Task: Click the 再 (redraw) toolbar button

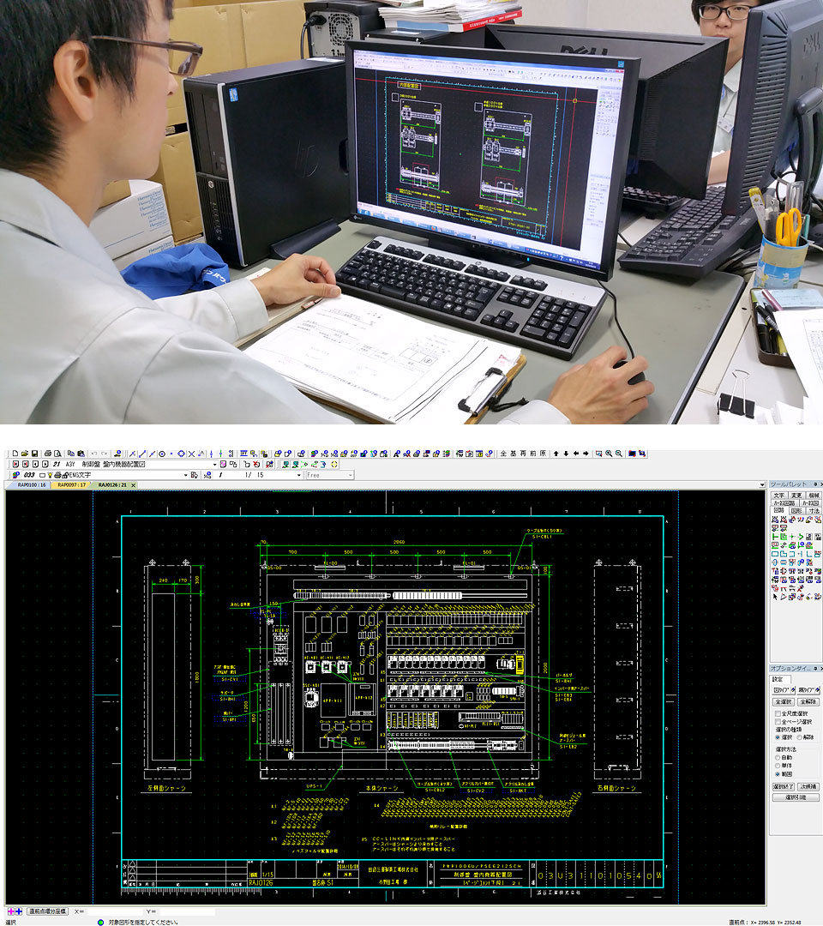Action: (x=523, y=454)
